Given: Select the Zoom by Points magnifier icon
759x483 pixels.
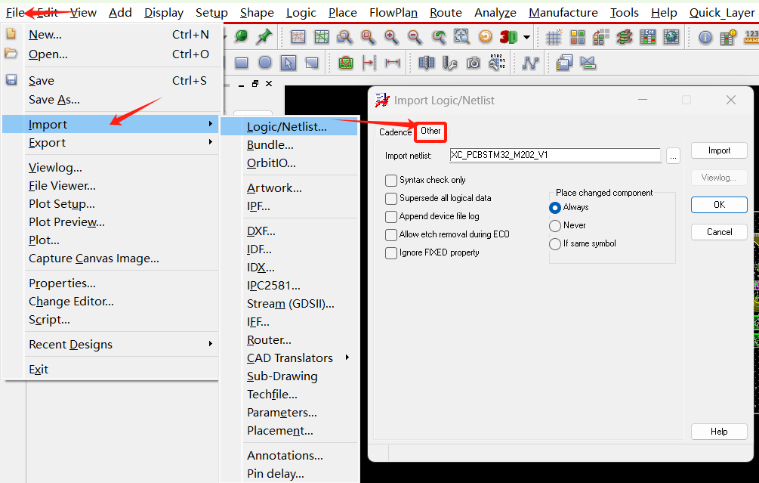Looking at the screenshot, I should click(344, 37).
